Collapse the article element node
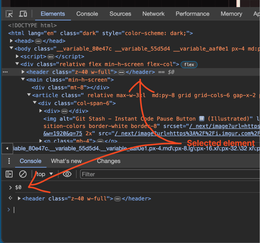 pyautogui.click(x=29, y=95)
